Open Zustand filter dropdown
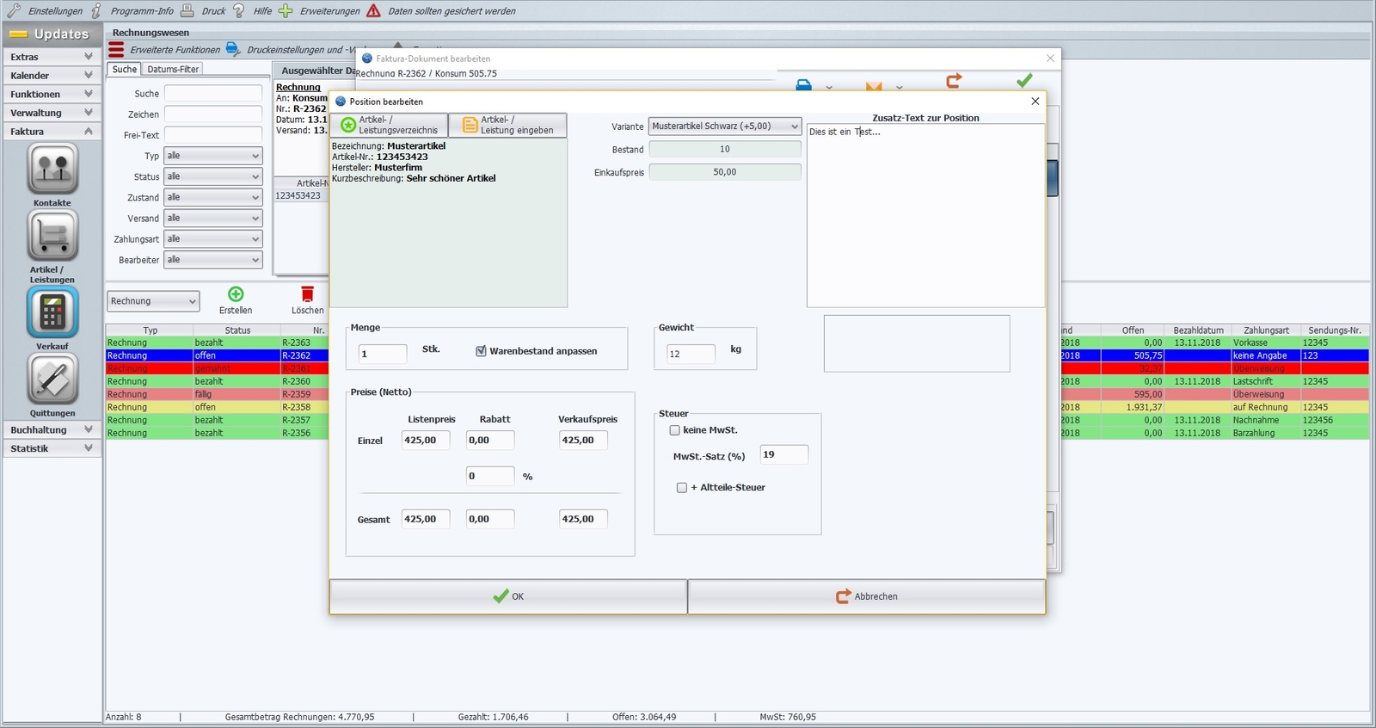Screen dimensions: 1376x728 coord(213,197)
